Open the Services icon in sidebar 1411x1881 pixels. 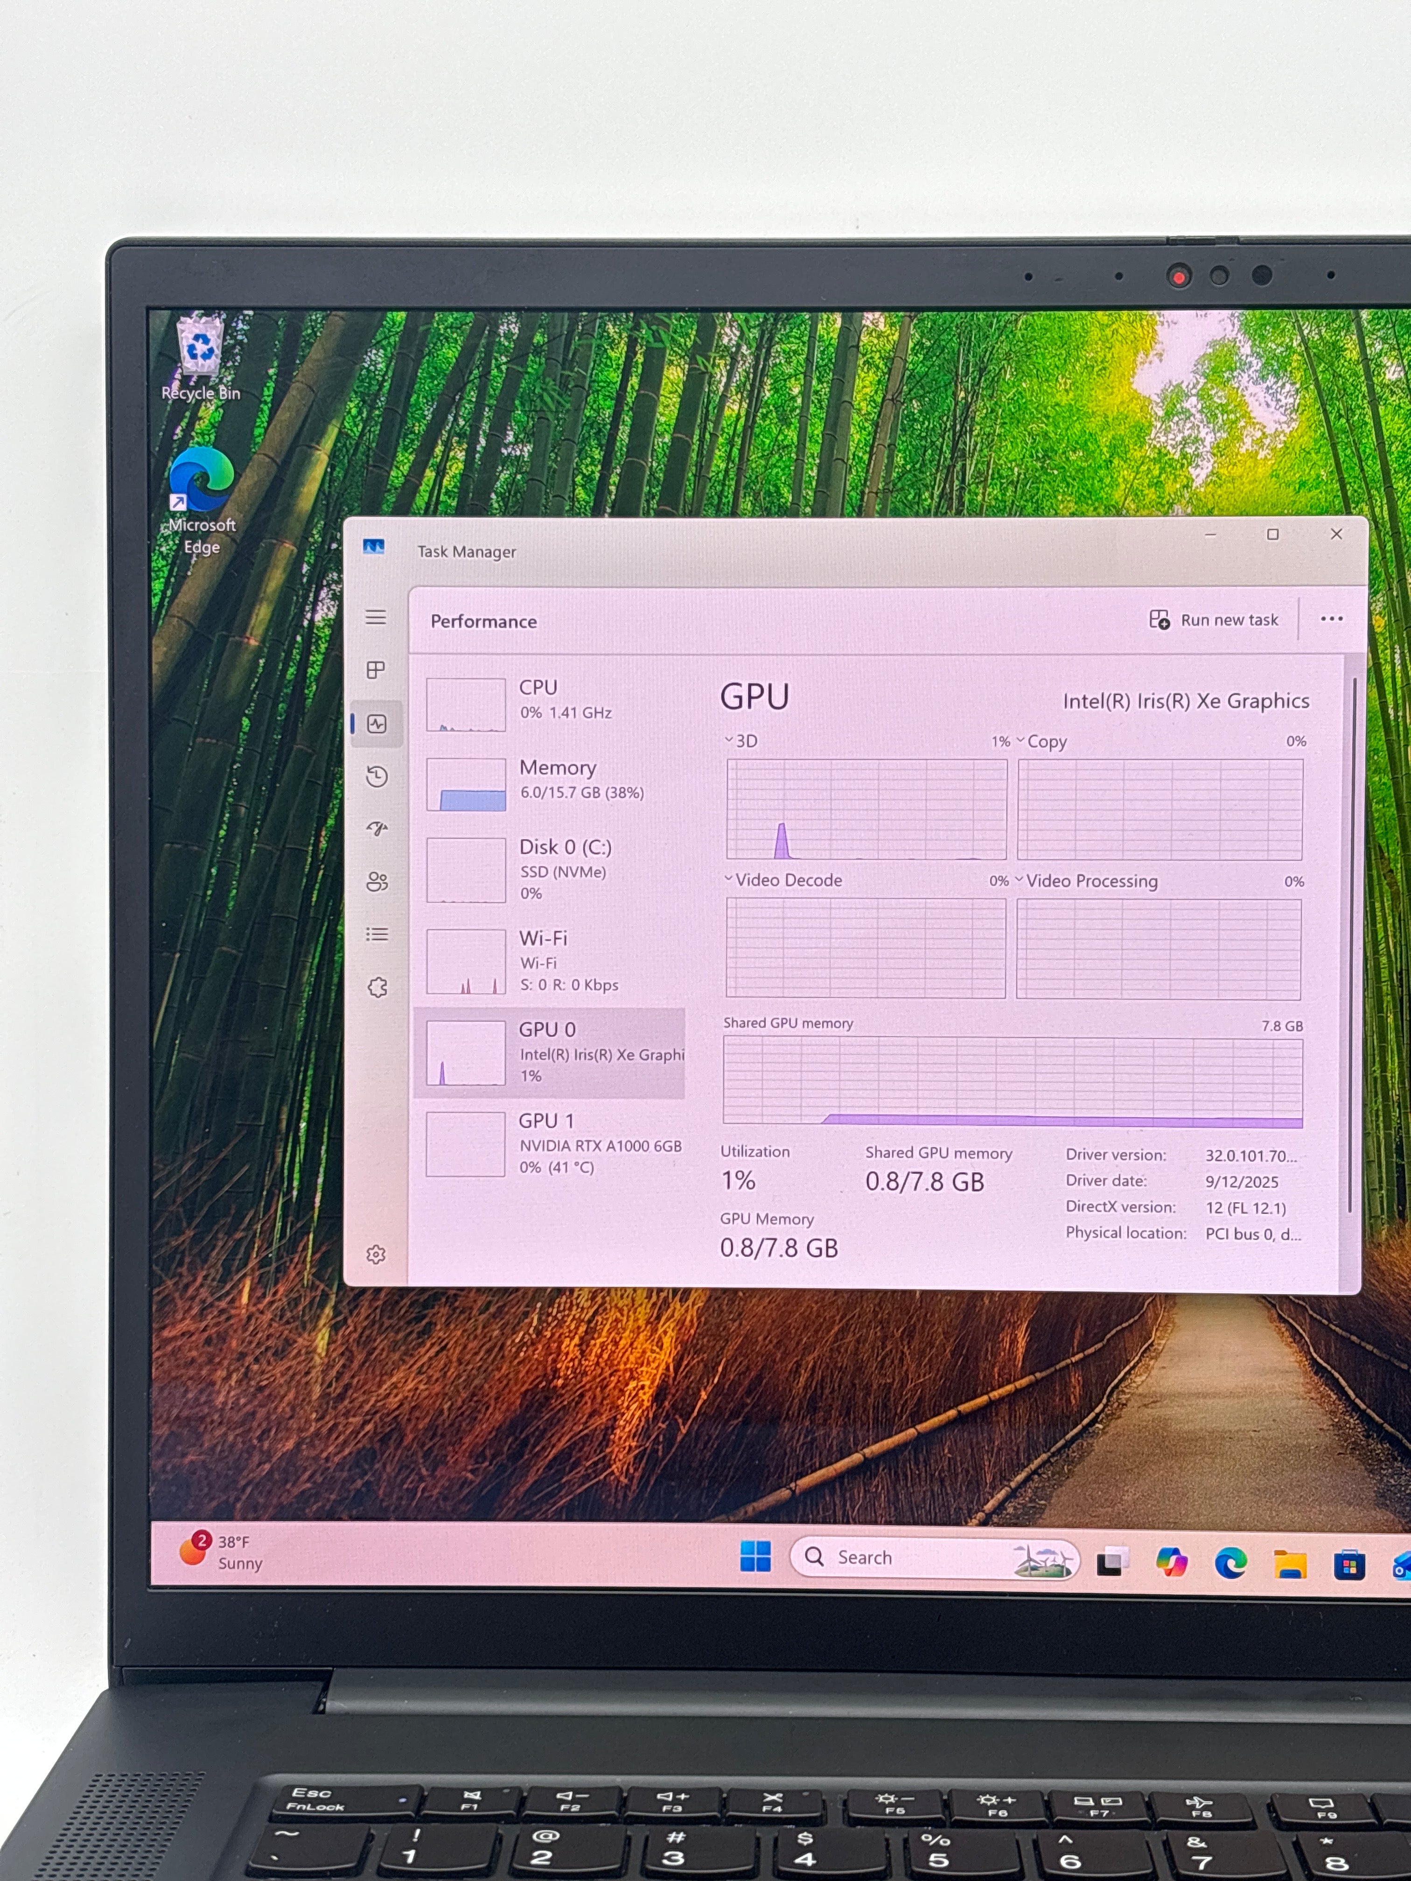click(x=377, y=987)
